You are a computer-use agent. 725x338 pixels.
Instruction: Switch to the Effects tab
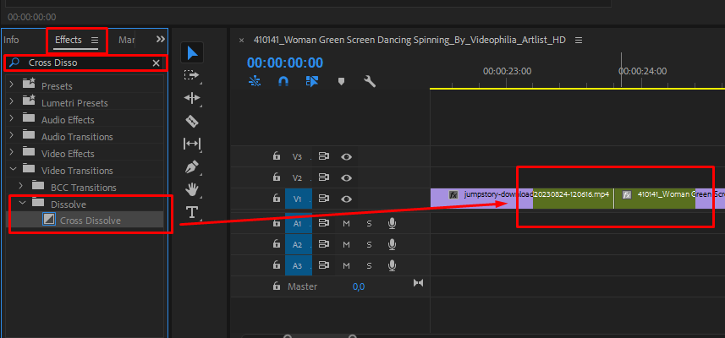pos(68,40)
